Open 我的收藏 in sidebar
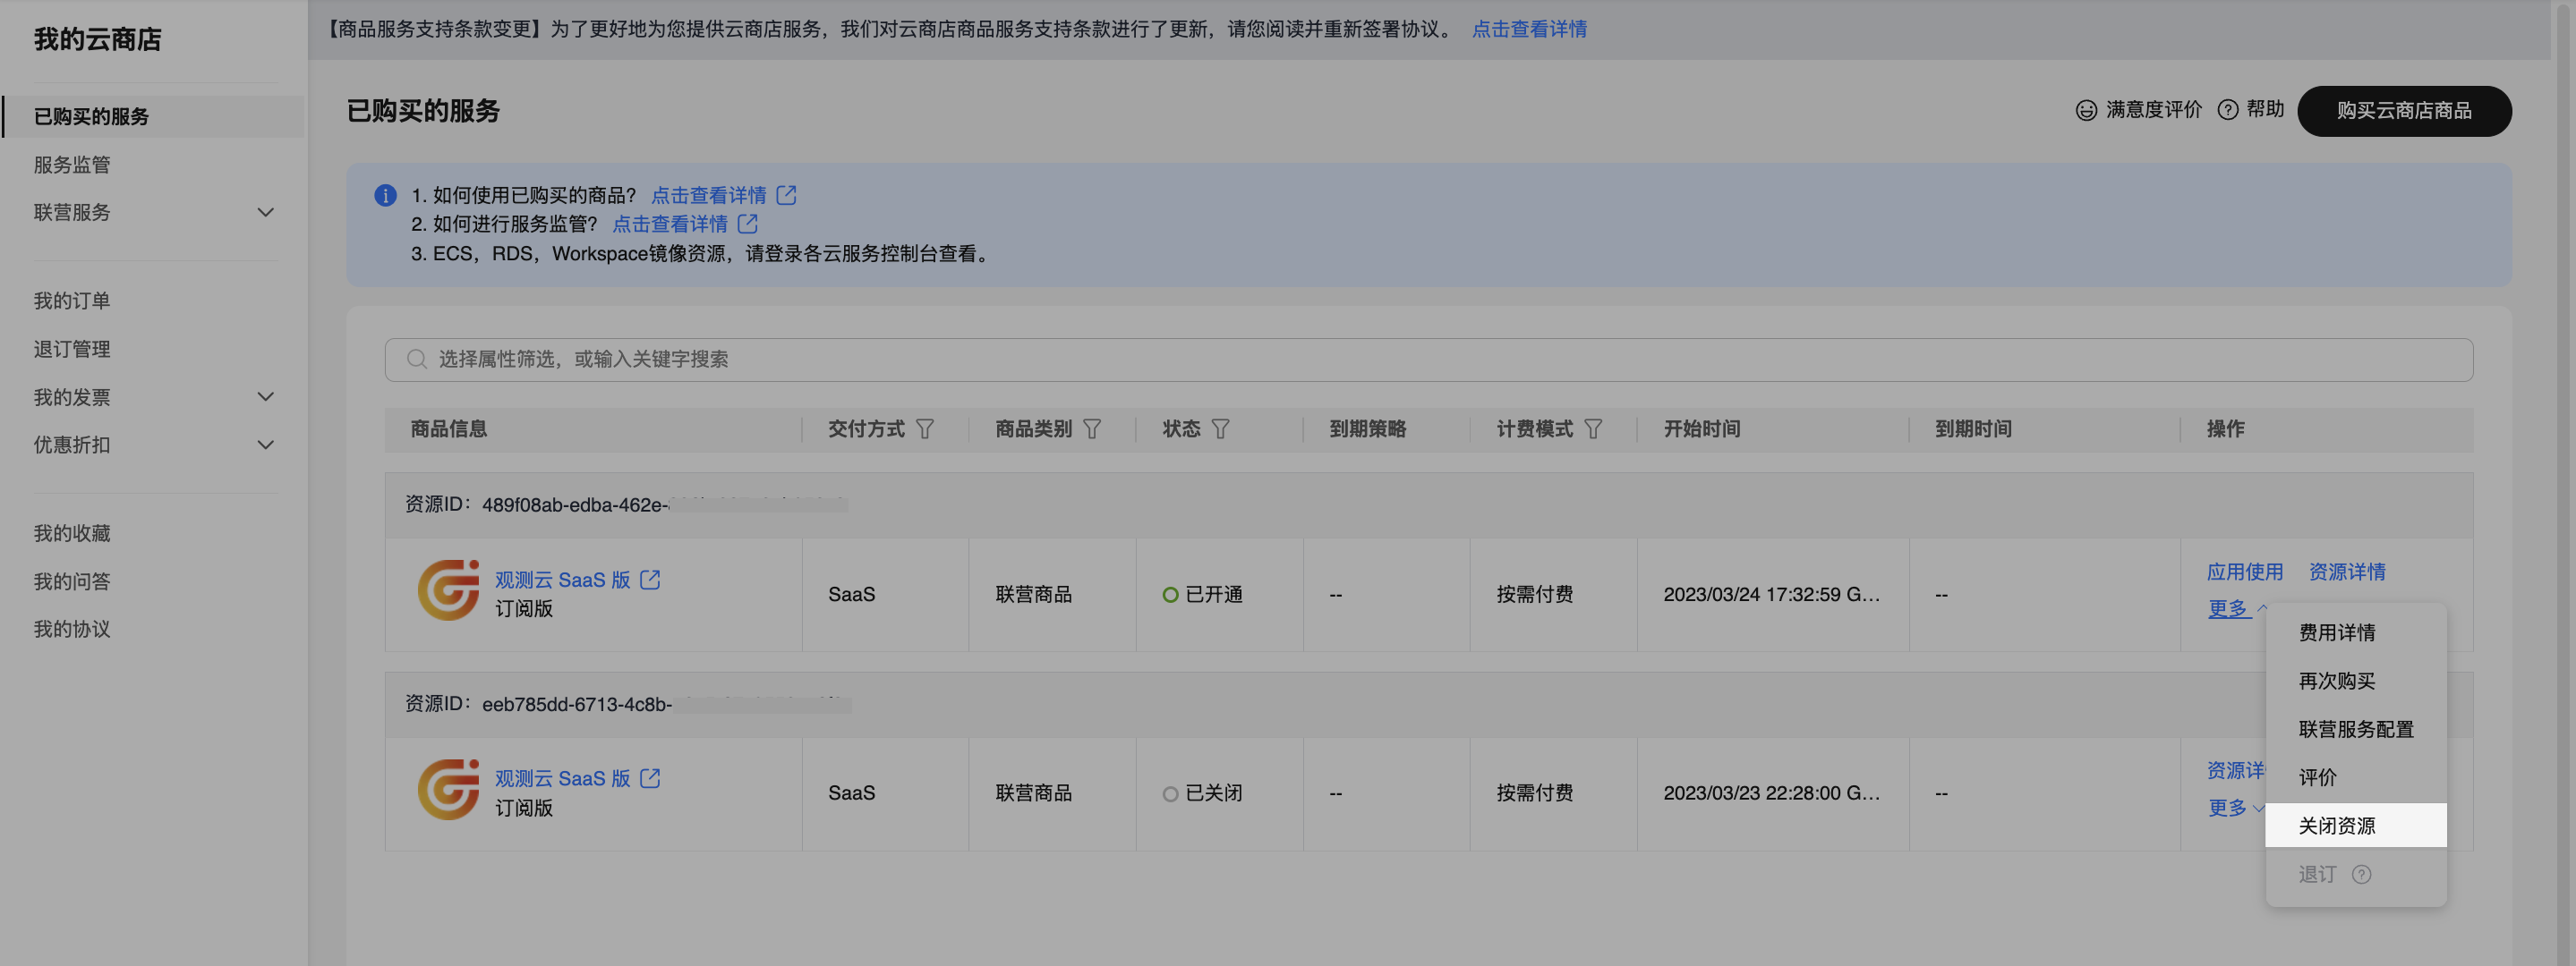Viewport: 2576px width, 966px height. [x=72, y=533]
